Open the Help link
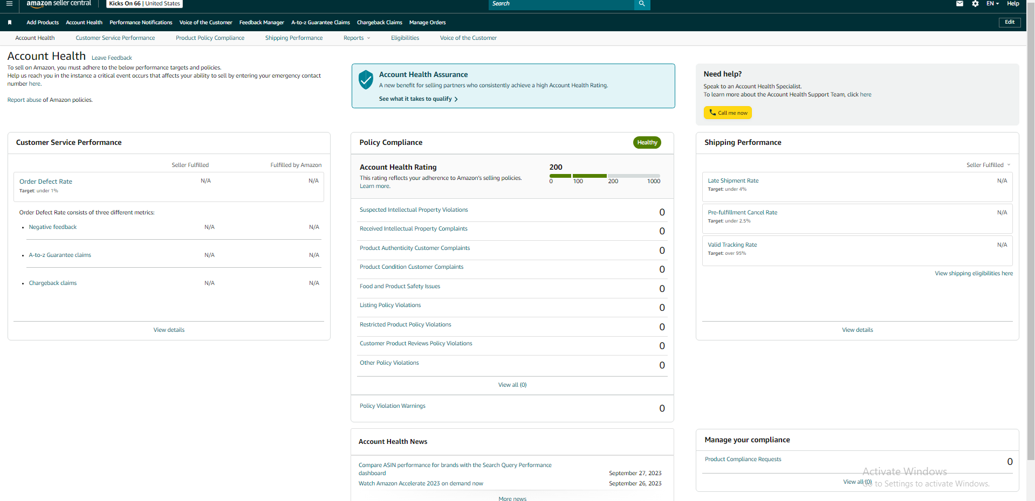 pos(1013,4)
